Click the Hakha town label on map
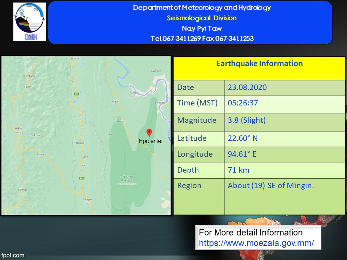This screenshot has height=260, width=347. 19,129
